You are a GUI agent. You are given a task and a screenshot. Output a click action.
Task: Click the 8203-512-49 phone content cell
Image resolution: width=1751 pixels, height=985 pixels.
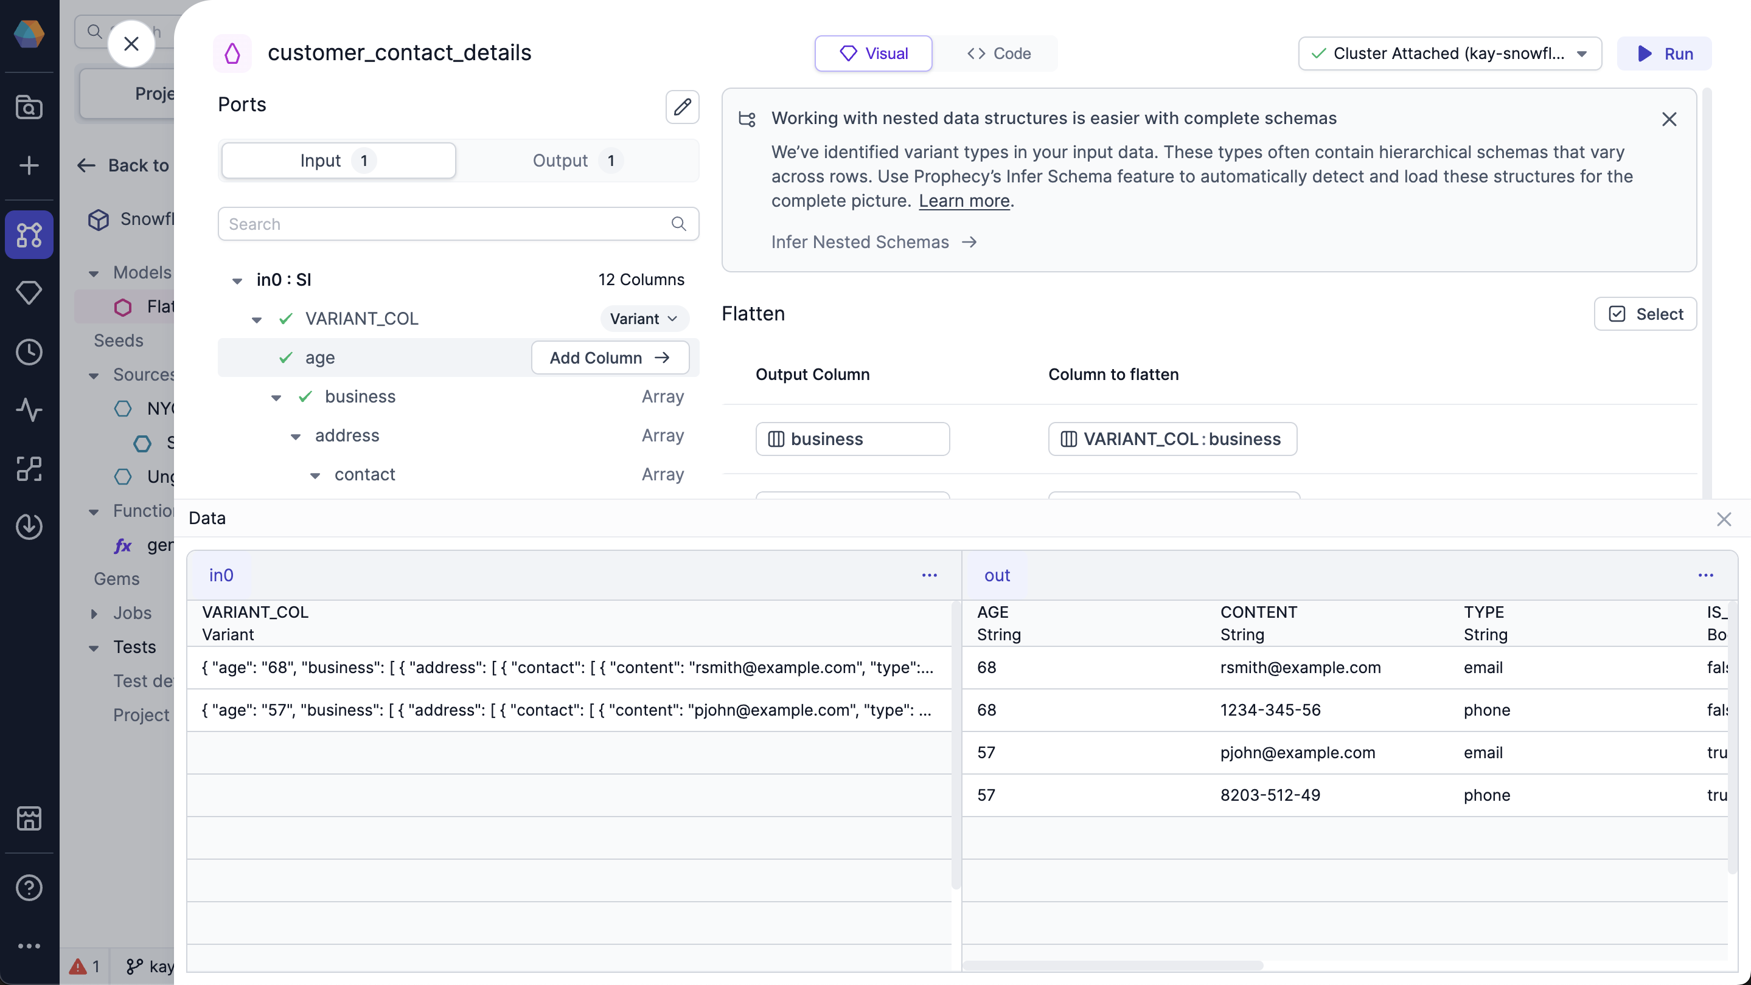(x=1270, y=795)
